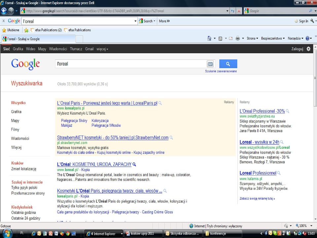
Task: Click the Google Toolbar wrench settings icon
Action: click(312, 21)
